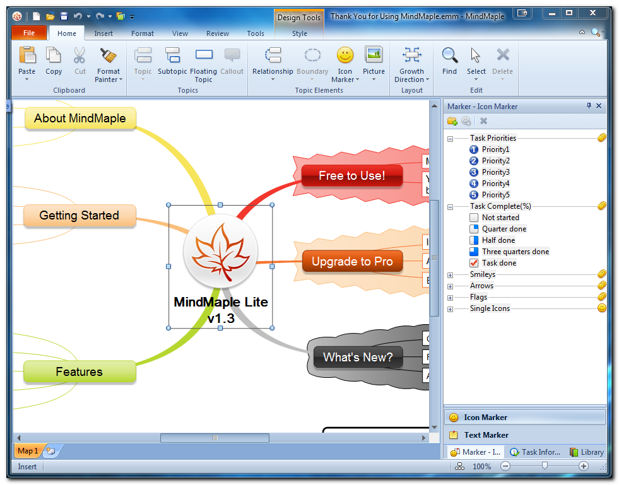Click the Boundary tool

click(x=312, y=56)
